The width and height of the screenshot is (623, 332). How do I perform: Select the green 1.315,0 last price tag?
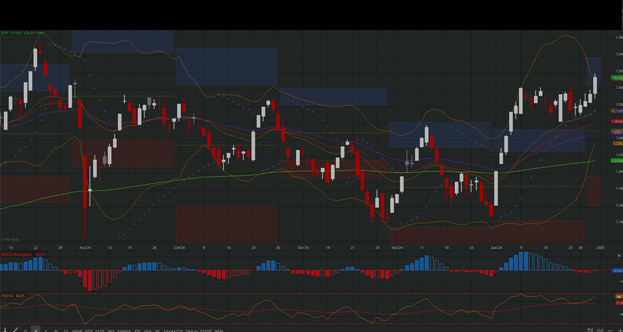[x=617, y=78]
